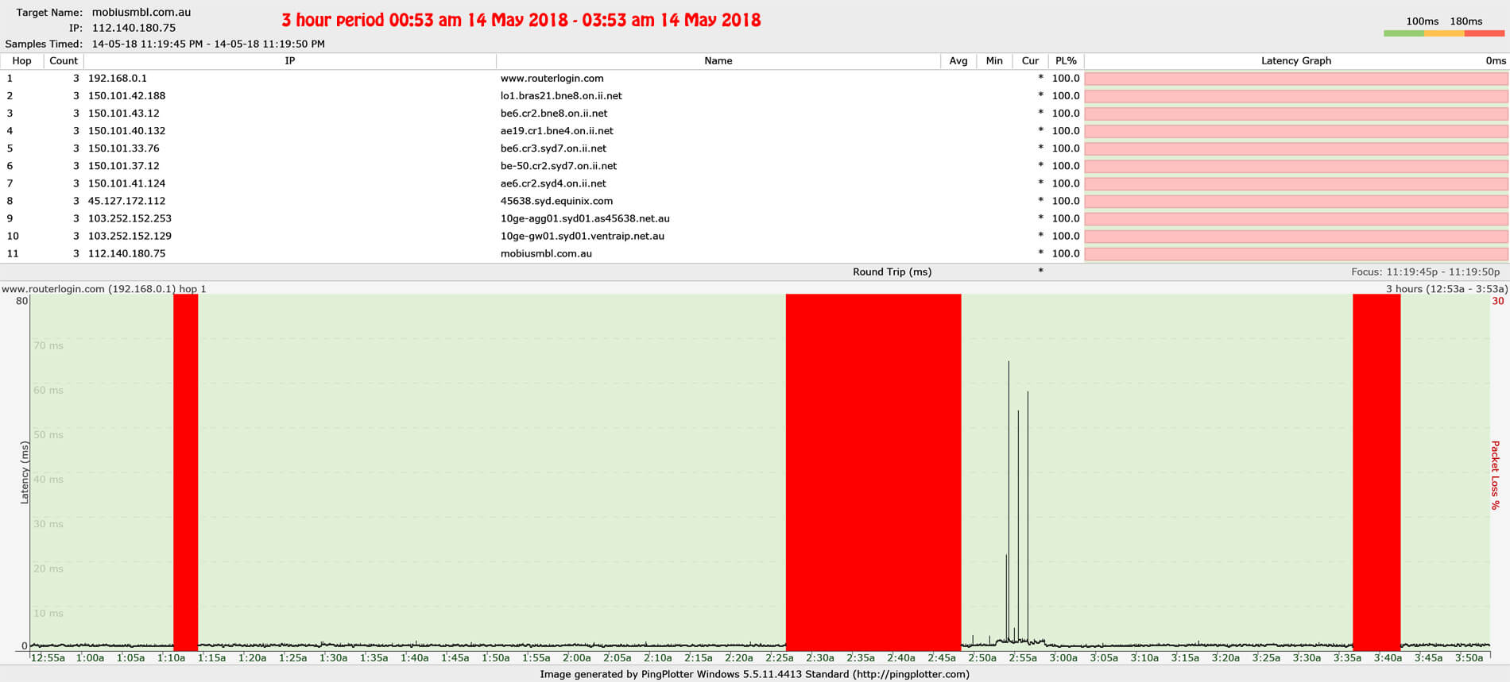Select IP 150.101.40.132 row
Viewport: 1510px width, 682px height.
click(126, 131)
